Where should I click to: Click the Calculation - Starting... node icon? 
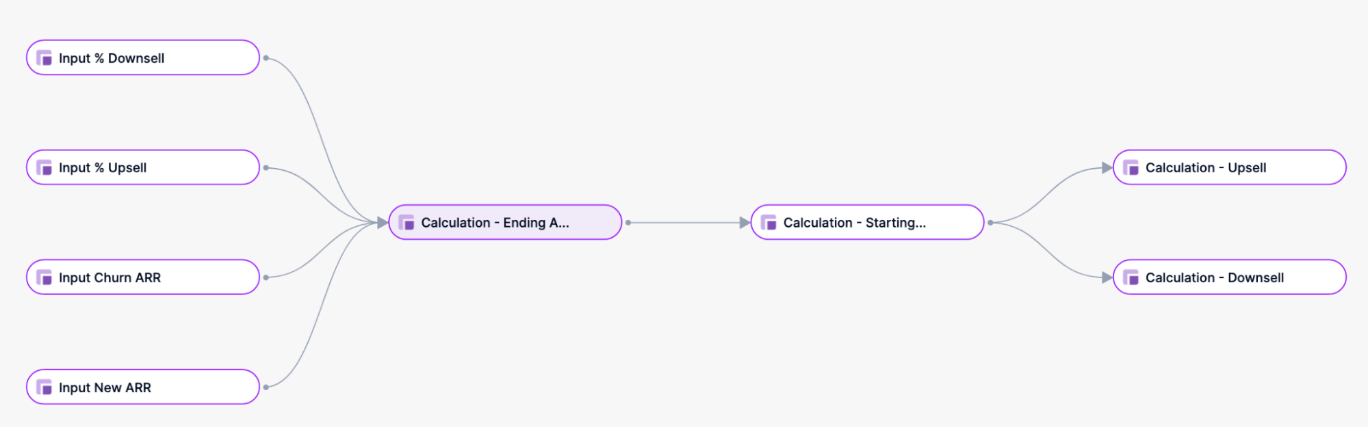(x=769, y=223)
